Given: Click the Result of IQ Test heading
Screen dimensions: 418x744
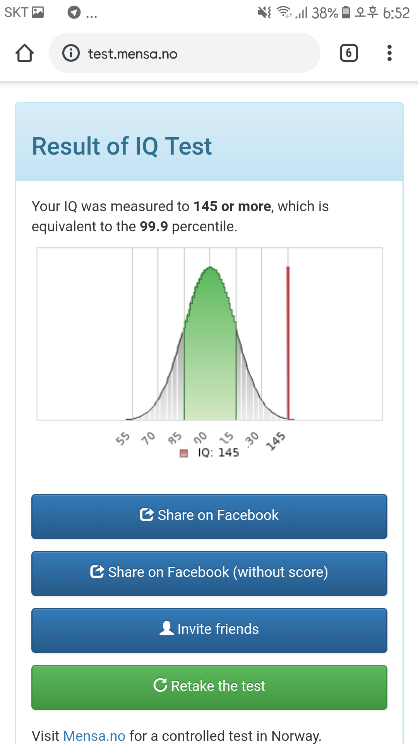Looking at the screenshot, I should (x=122, y=146).
